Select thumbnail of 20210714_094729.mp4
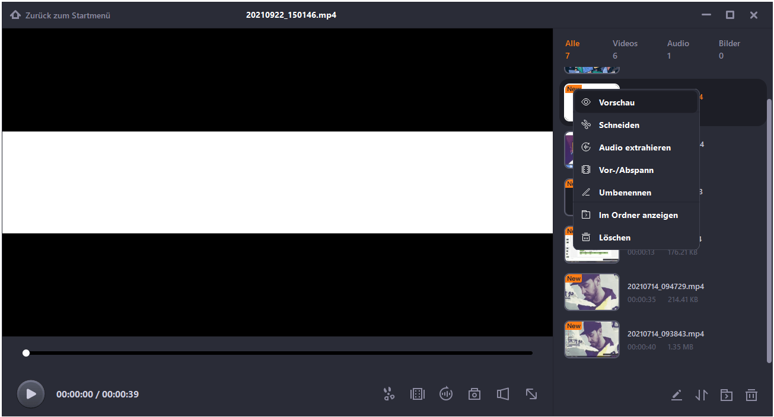Viewport: 774px width, 417px height. click(x=592, y=292)
